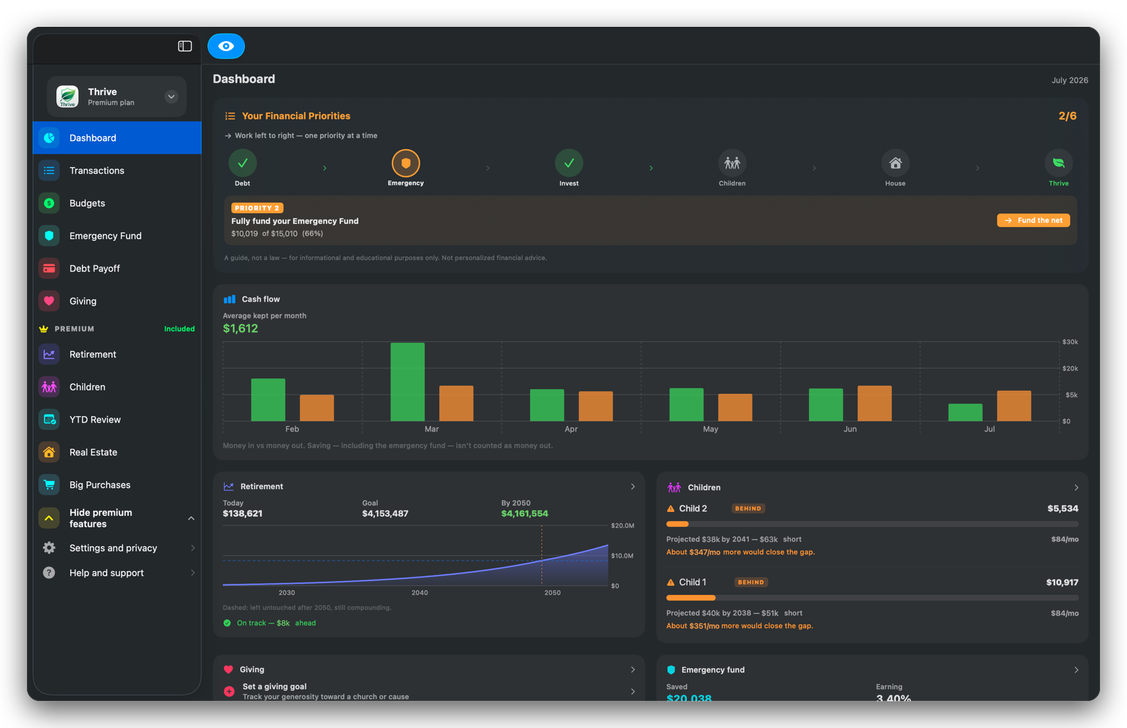
Task: Click the Real Estate house icon
Action: [49, 452]
